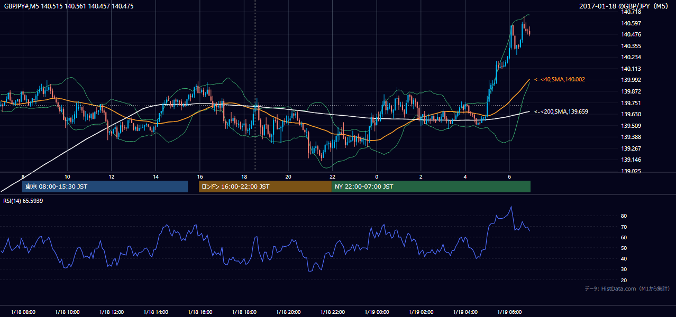Click the 1/18 20:00 time label
This screenshot has width=676, height=317.
tap(288, 312)
